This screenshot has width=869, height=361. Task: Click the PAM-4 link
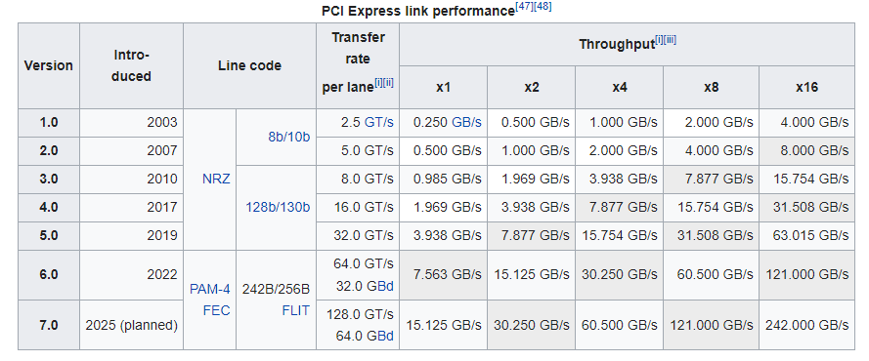209,289
